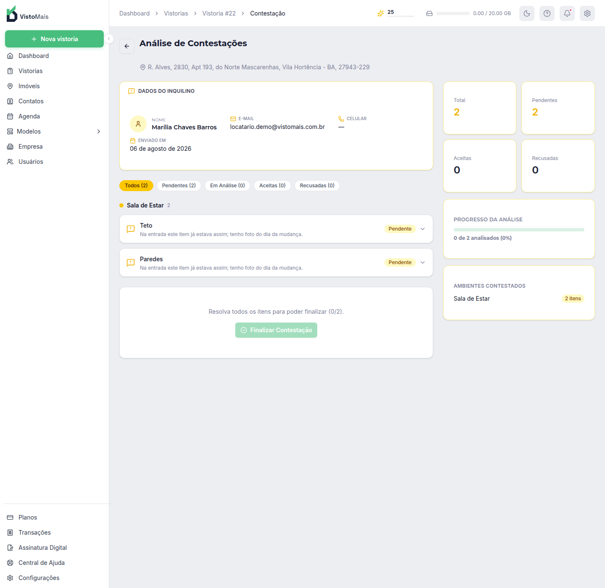Click the Nova vistoria button
This screenshot has height=588, width=605.
54,39
